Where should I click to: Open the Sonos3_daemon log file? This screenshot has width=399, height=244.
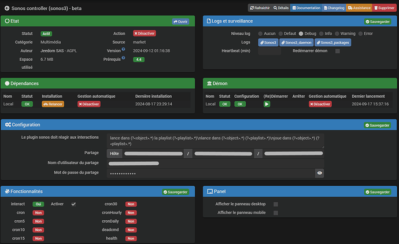[297, 42]
